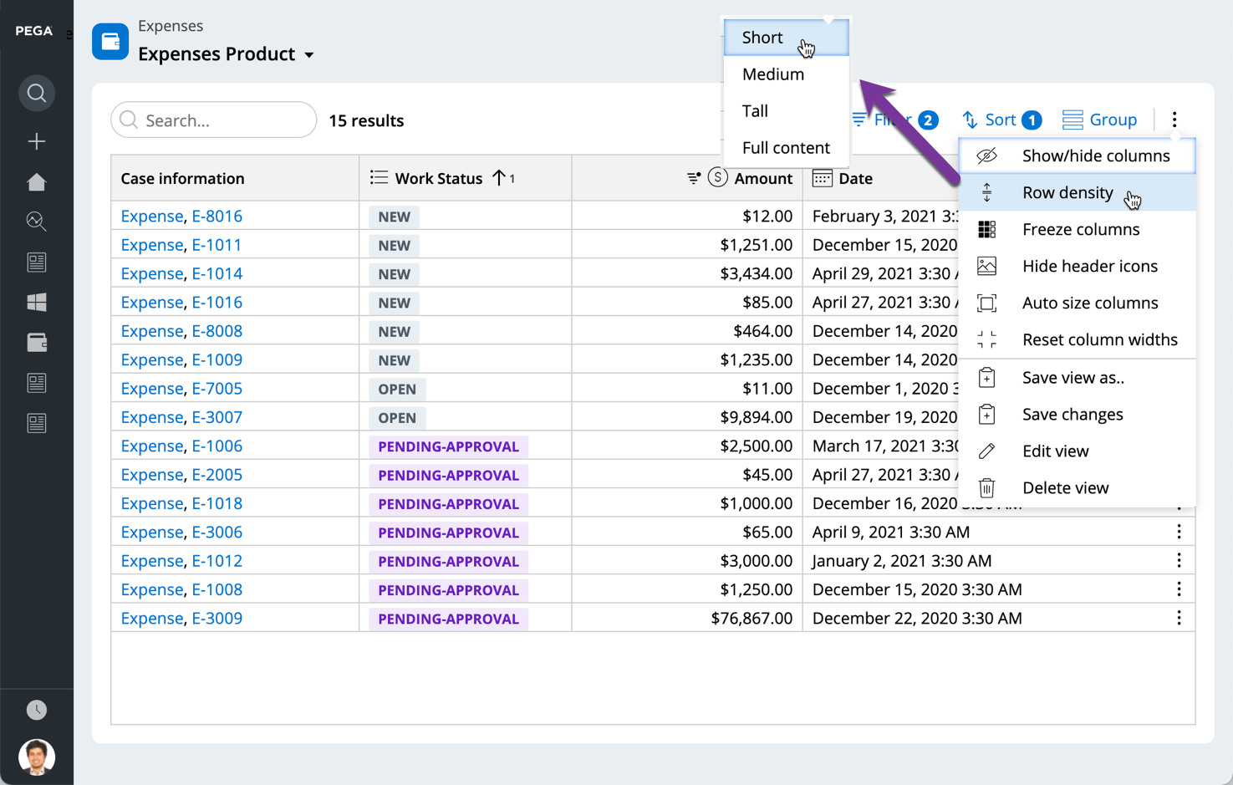Choose Save changes menu item
This screenshot has height=785, width=1233.
tap(1078, 415)
